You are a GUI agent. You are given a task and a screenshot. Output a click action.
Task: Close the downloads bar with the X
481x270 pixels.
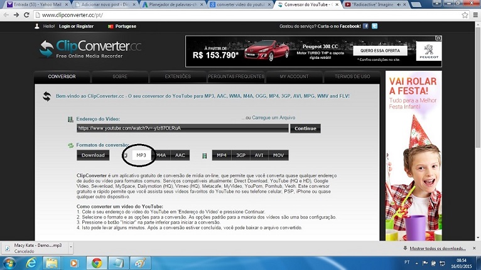[x=474, y=248]
